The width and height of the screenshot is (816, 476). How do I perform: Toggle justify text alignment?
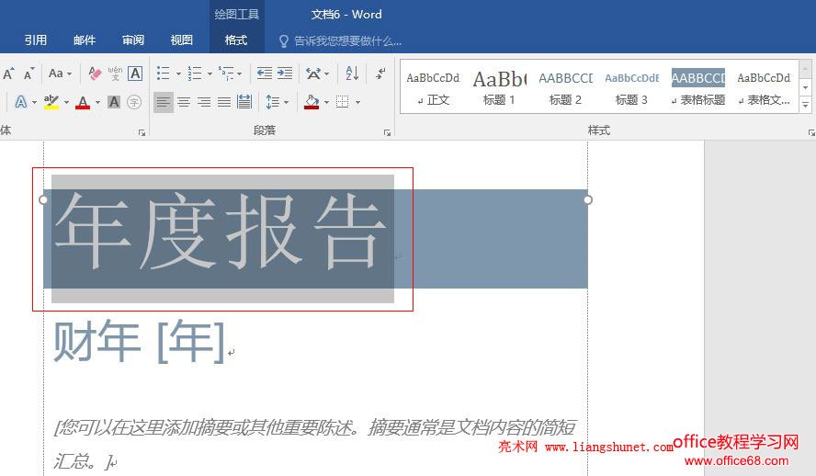pos(224,102)
